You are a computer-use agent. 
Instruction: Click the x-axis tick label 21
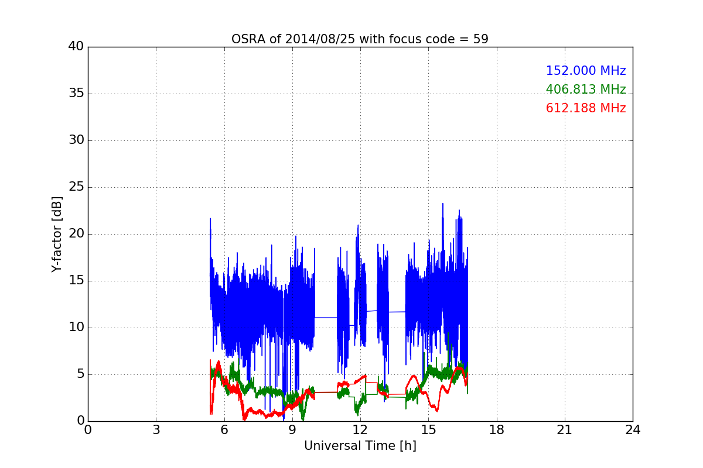(565, 430)
